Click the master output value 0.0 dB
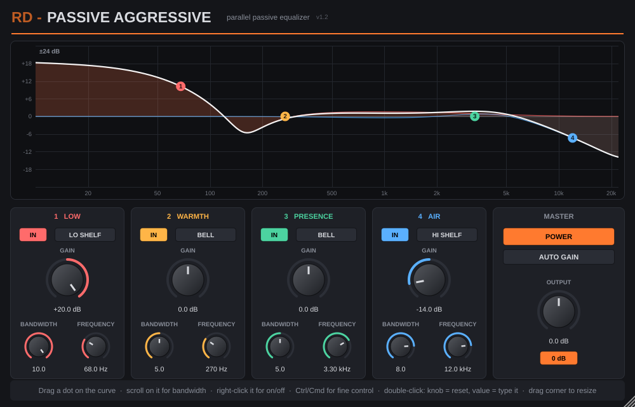The width and height of the screenshot is (635, 407). tap(559, 341)
